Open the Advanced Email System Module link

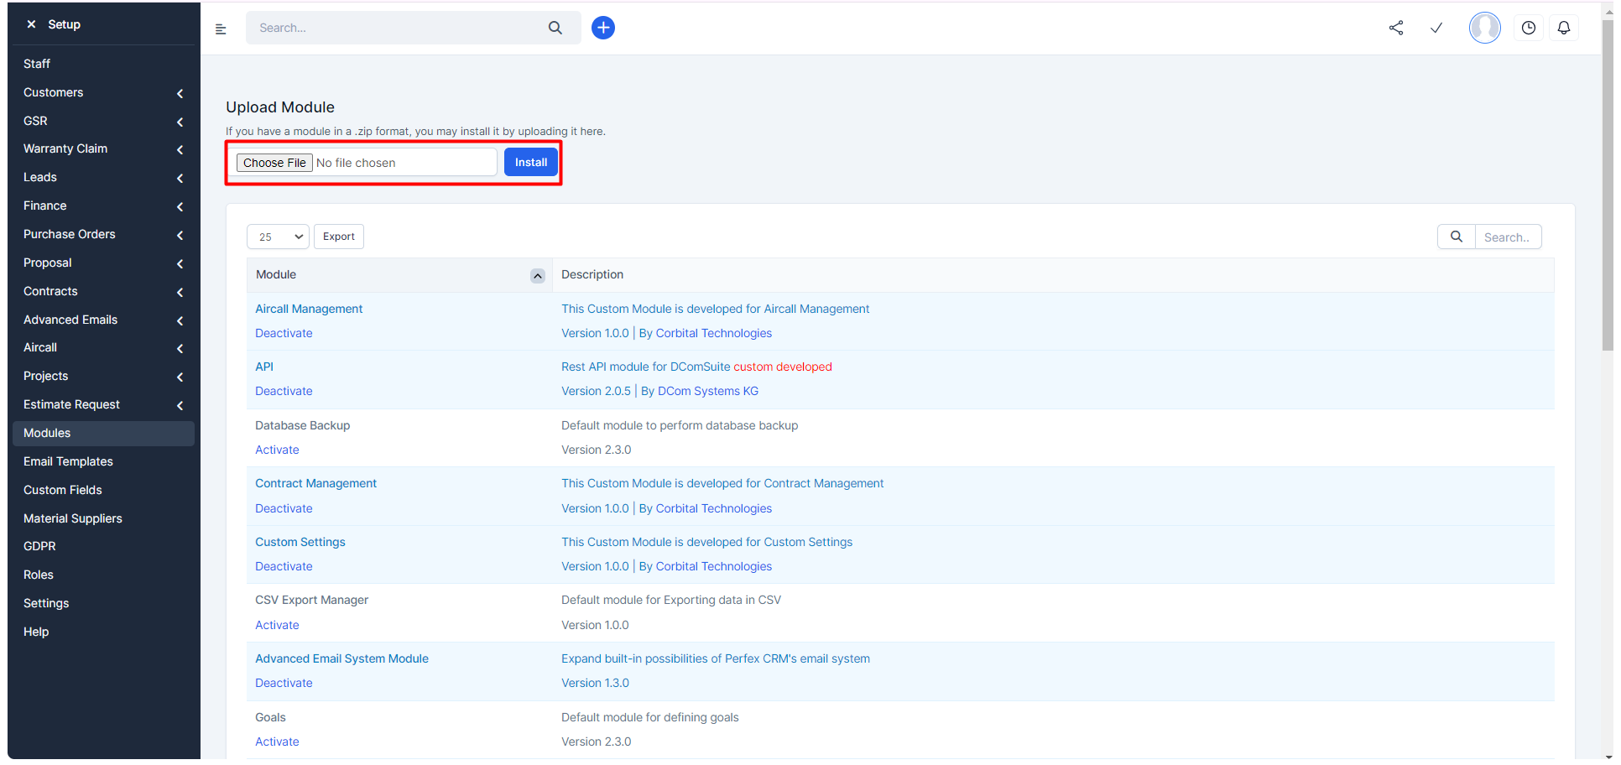tap(341, 658)
